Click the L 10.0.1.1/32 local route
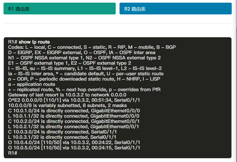This screenshot has height=162, width=237. point(74,116)
